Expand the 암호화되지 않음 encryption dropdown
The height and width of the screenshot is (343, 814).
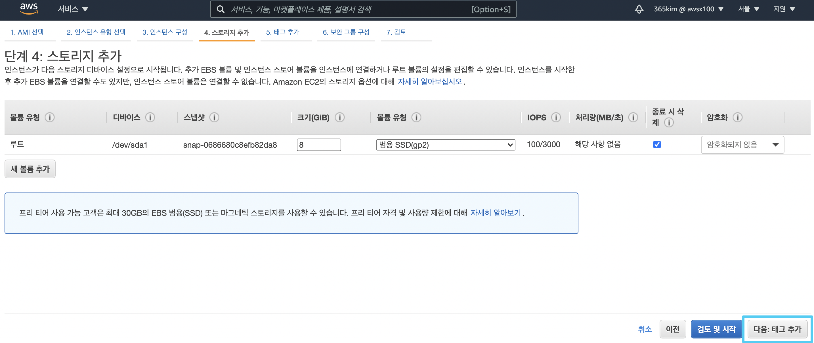pos(742,145)
